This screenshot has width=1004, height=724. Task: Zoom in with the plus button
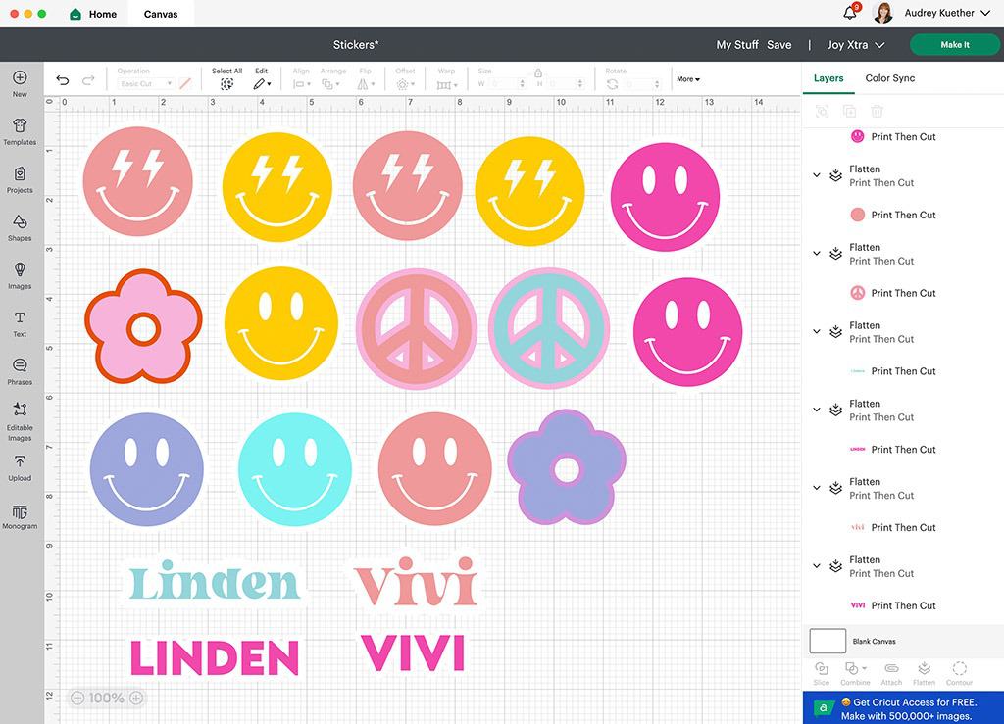(x=136, y=698)
